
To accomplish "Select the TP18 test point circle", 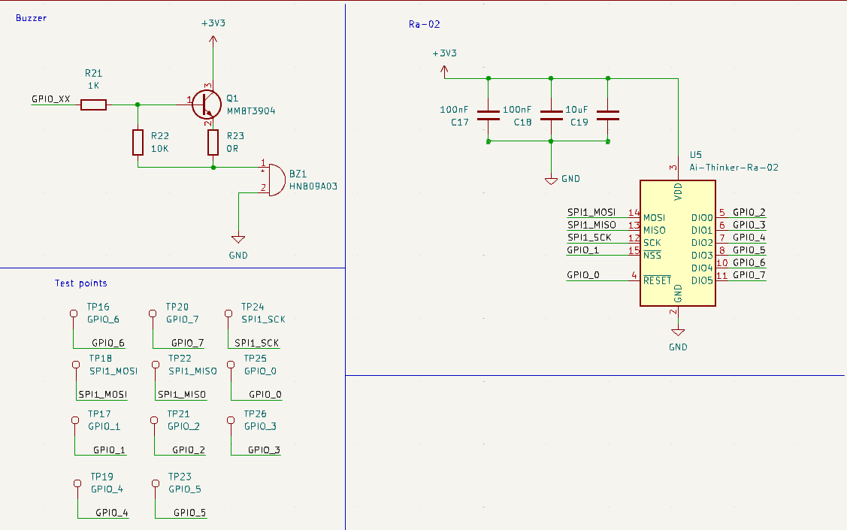I will [76, 365].
